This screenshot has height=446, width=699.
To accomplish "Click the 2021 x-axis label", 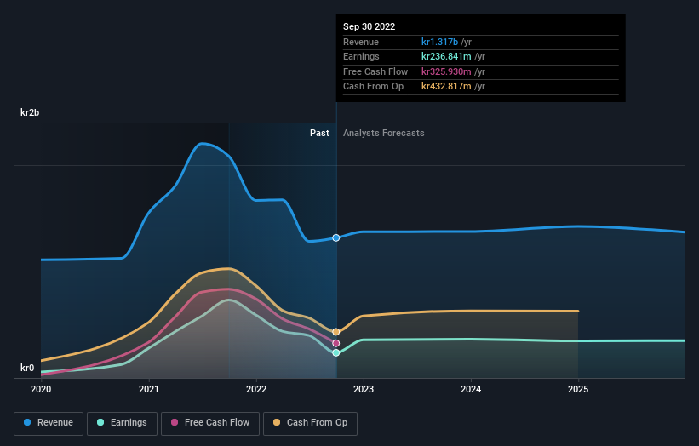I will click(x=149, y=390).
